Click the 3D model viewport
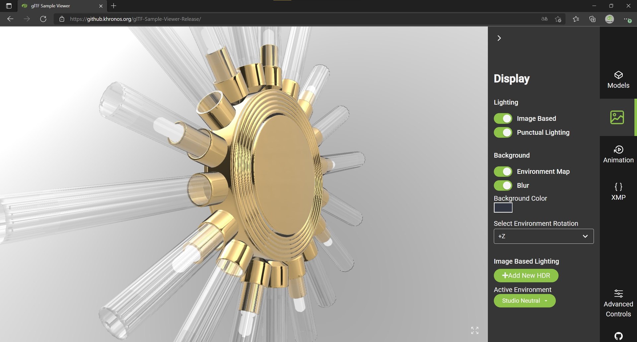The image size is (637, 342). coord(244,184)
